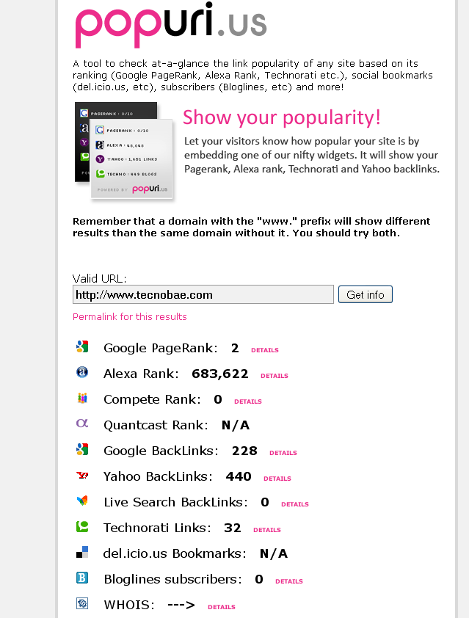Screen dimensions: 469x618
Task: Click the popularity widget preview image
Action: point(124,151)
